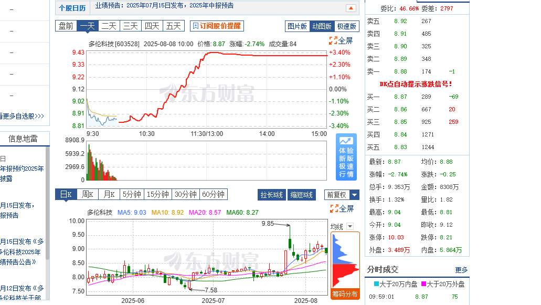Click the 外盘 value 3.489万
The width and height of the screenshot is (541, 305).
(399, 250)
